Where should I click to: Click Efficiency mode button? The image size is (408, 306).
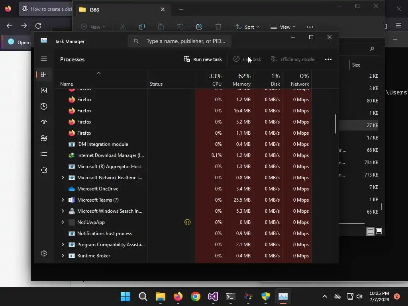tap(292, 59)
